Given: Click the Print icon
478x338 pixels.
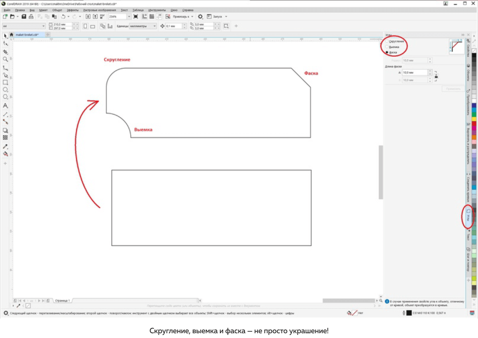Looking at the screenshot, I should [x=31, y=17].
